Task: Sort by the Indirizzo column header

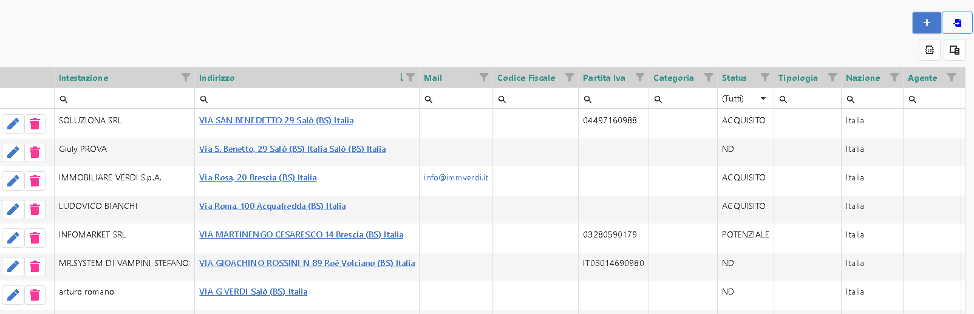Action: point(217,78)
